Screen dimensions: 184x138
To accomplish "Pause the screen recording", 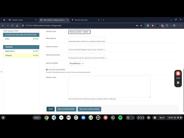I will (x=178, y=83).
